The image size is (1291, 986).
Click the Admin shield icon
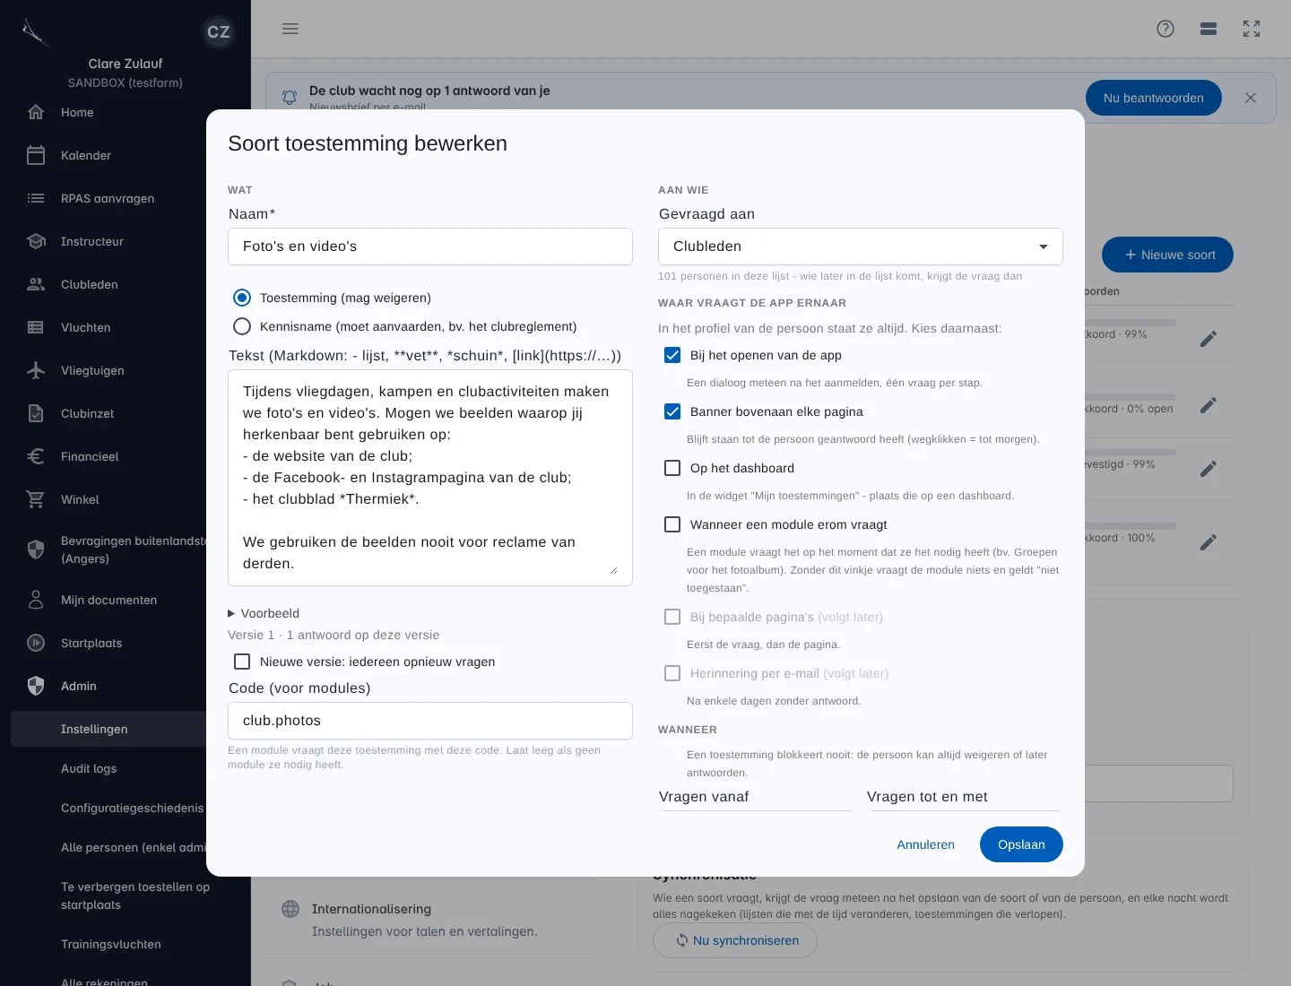(x=36, y=686)
